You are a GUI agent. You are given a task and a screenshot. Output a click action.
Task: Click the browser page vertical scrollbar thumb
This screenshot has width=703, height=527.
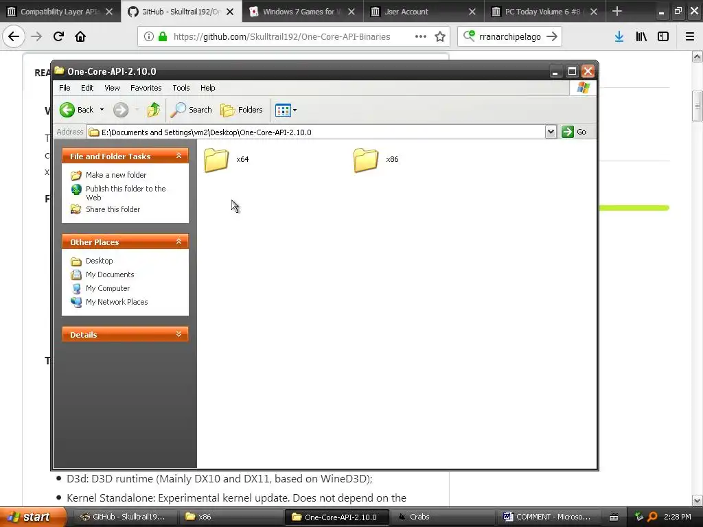coord(697,106)
